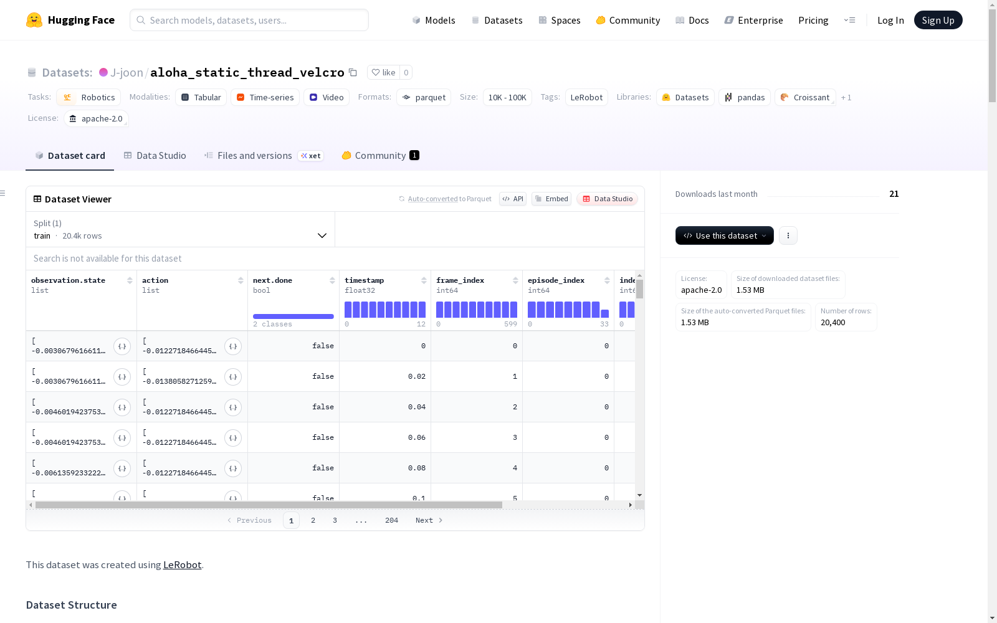The image size is (997, 623).
Task: Open the Pricing page link
Action: 813,20
